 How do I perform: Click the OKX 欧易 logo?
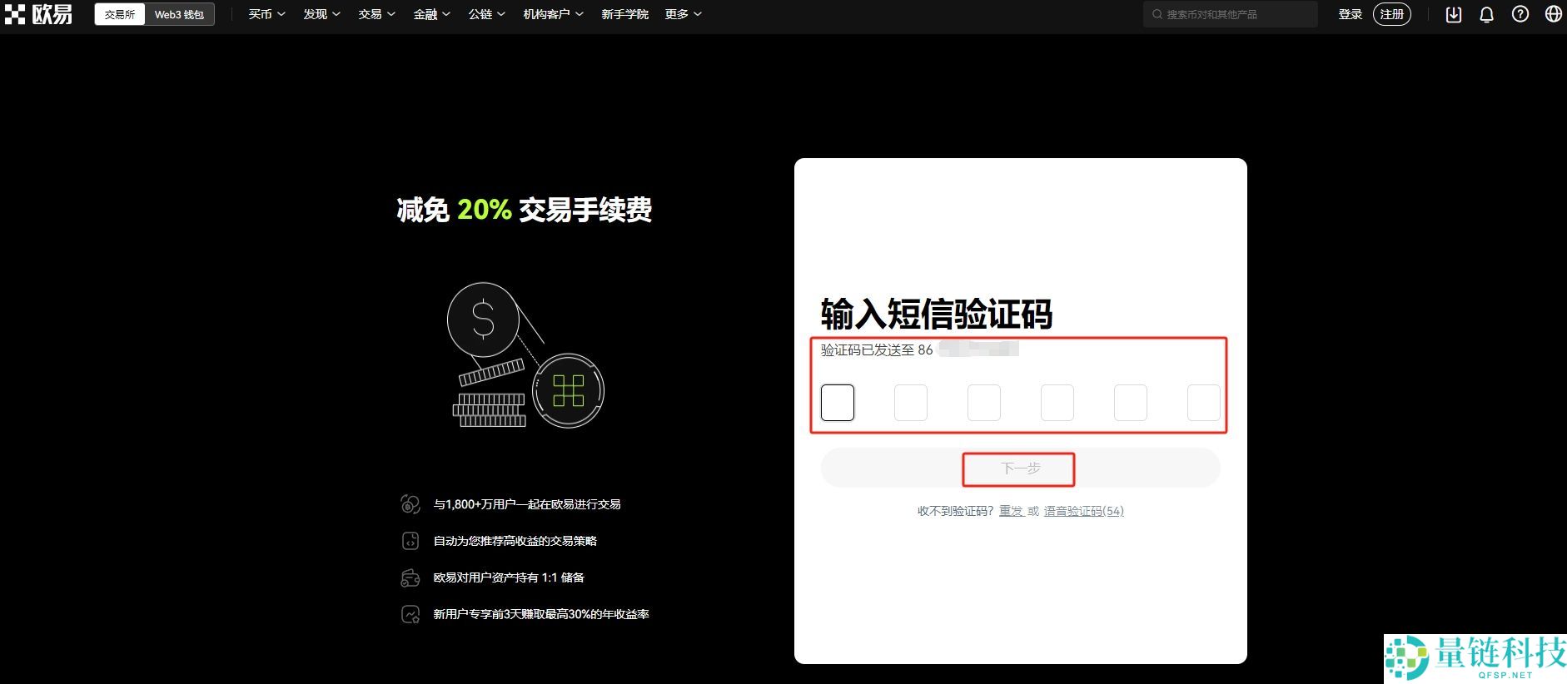(x=39, y=14)
